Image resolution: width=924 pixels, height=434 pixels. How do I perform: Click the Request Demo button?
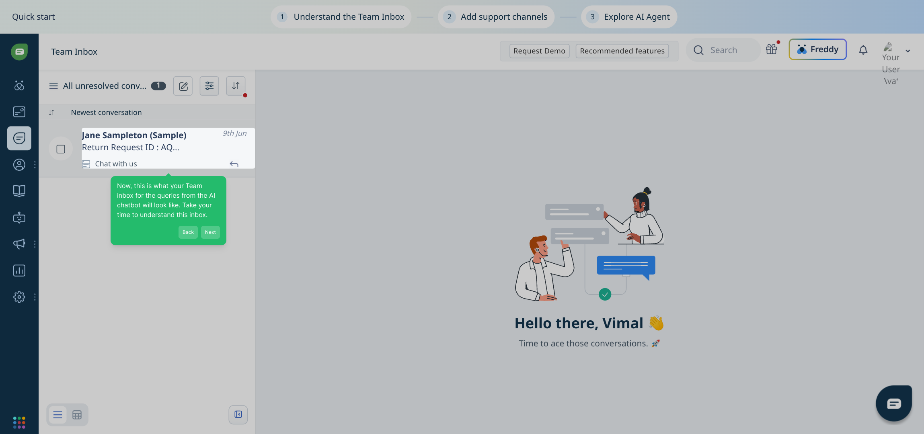539,51
